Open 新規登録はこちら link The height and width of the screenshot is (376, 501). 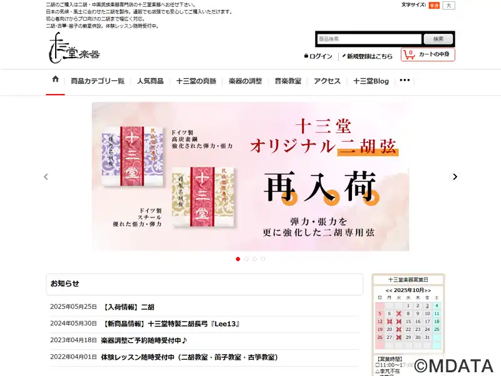click(369, 56)
